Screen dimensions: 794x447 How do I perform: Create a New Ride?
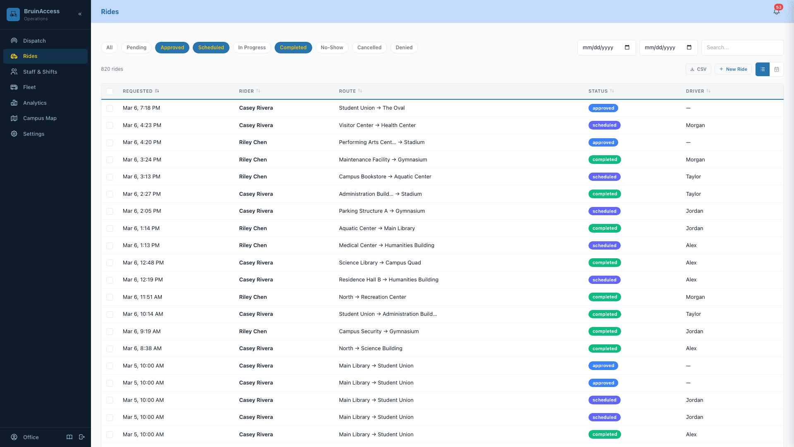[x=733, y=69]
